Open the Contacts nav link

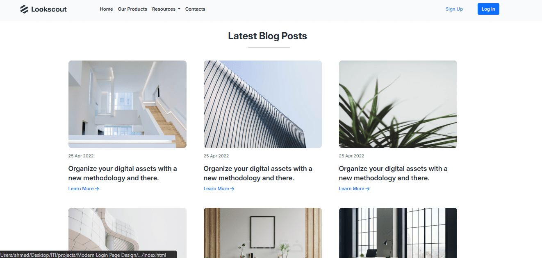(195, 9)
